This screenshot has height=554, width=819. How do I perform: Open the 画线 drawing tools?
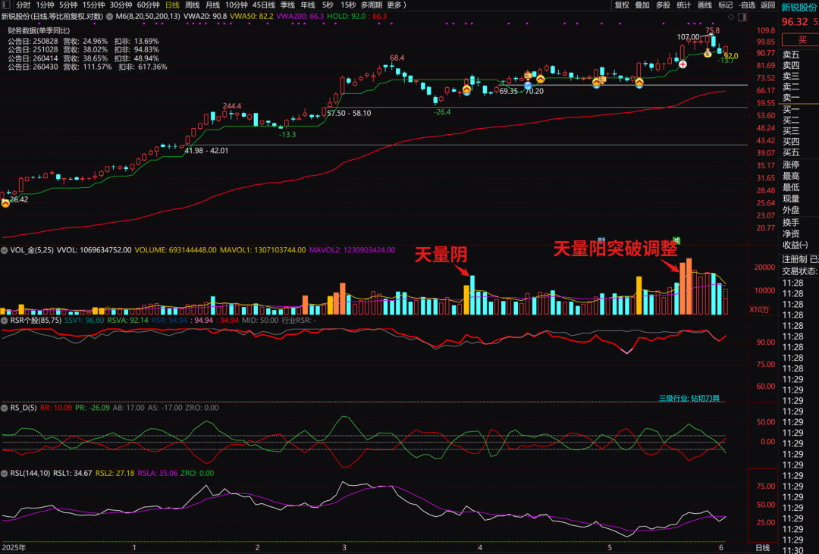pyautogui.click(x=704, y=5)
